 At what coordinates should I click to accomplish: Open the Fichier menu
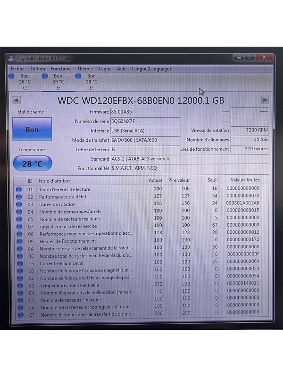pos(17,69)
